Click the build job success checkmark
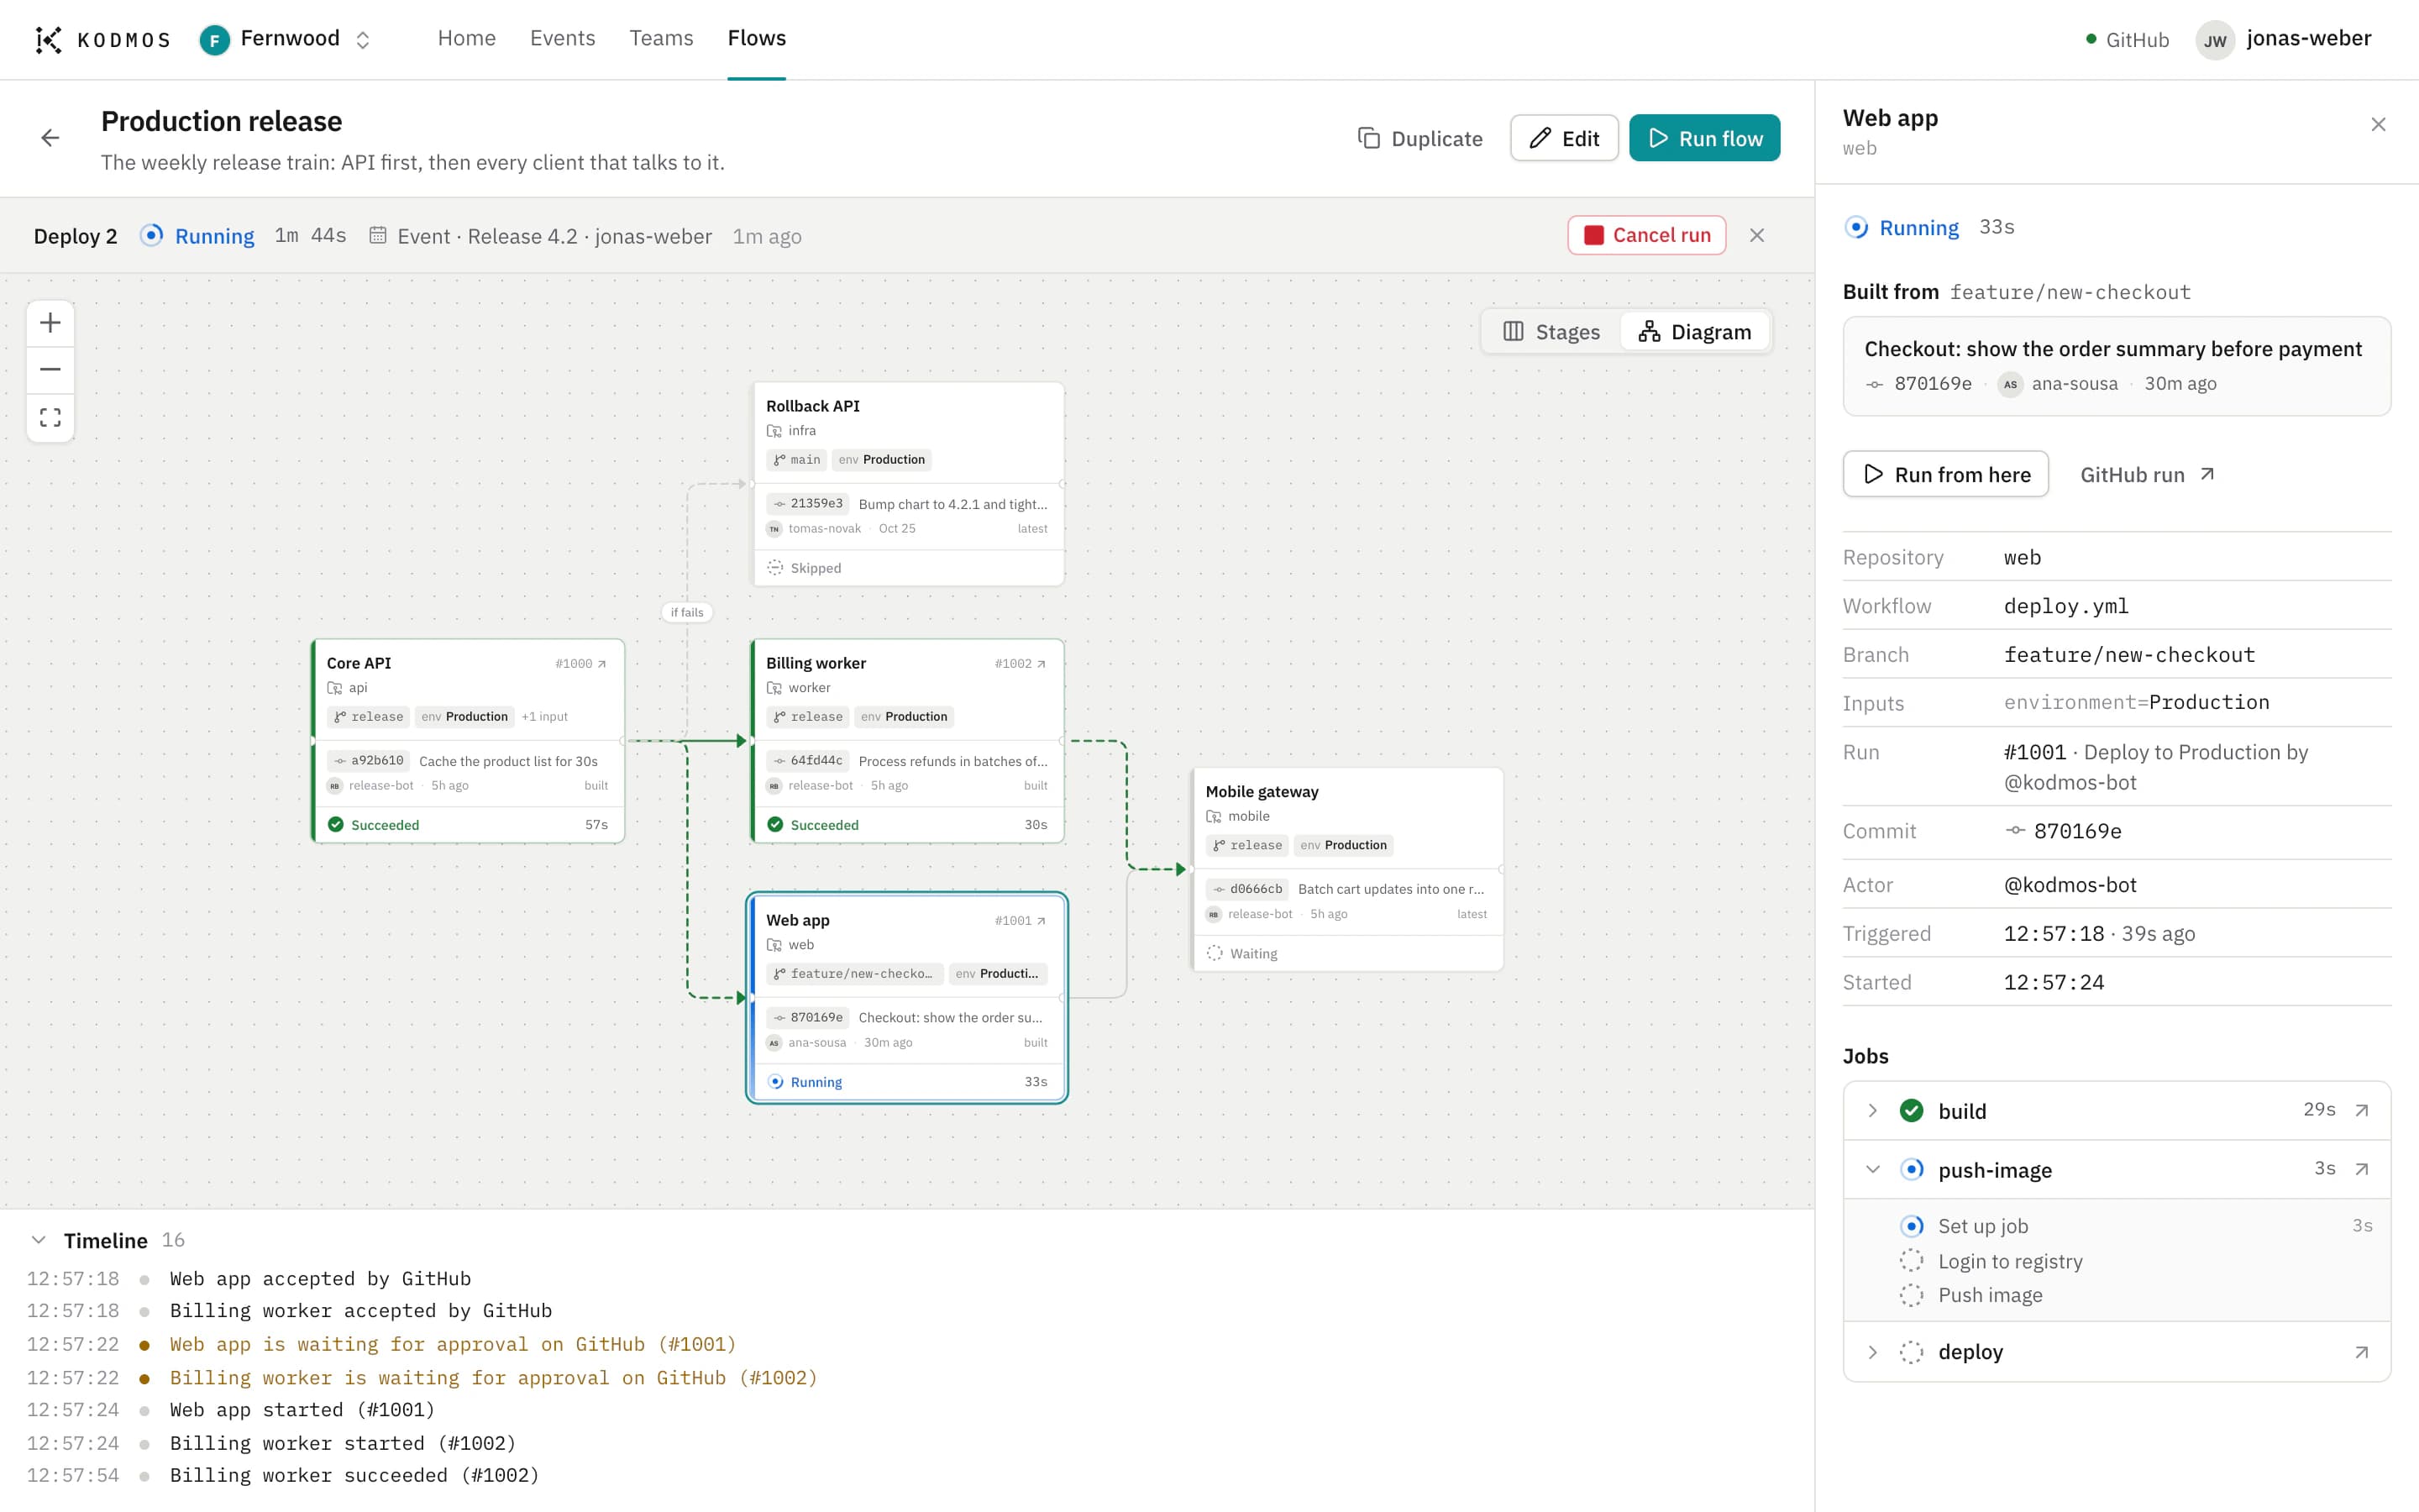Viewport: 2419px width, 1512px height. coord(1911,1111)
